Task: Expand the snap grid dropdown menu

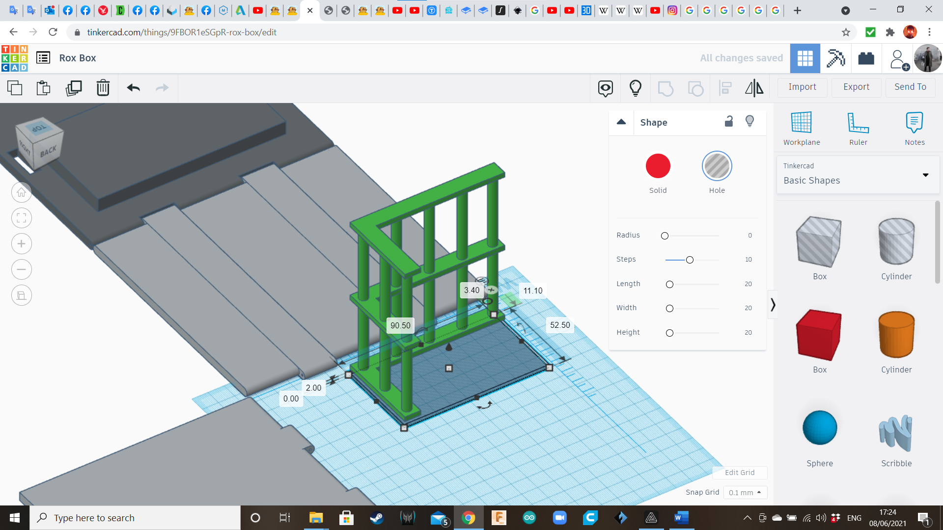Action: 744,492
